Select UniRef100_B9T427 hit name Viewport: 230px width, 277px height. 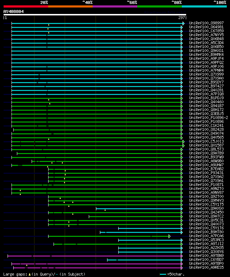pyautogui.click(x=206, y=86)
